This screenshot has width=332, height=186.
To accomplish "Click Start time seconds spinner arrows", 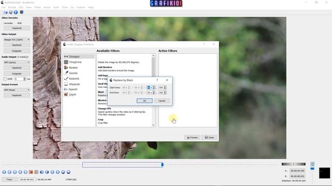I will click(x=154, y=87).
